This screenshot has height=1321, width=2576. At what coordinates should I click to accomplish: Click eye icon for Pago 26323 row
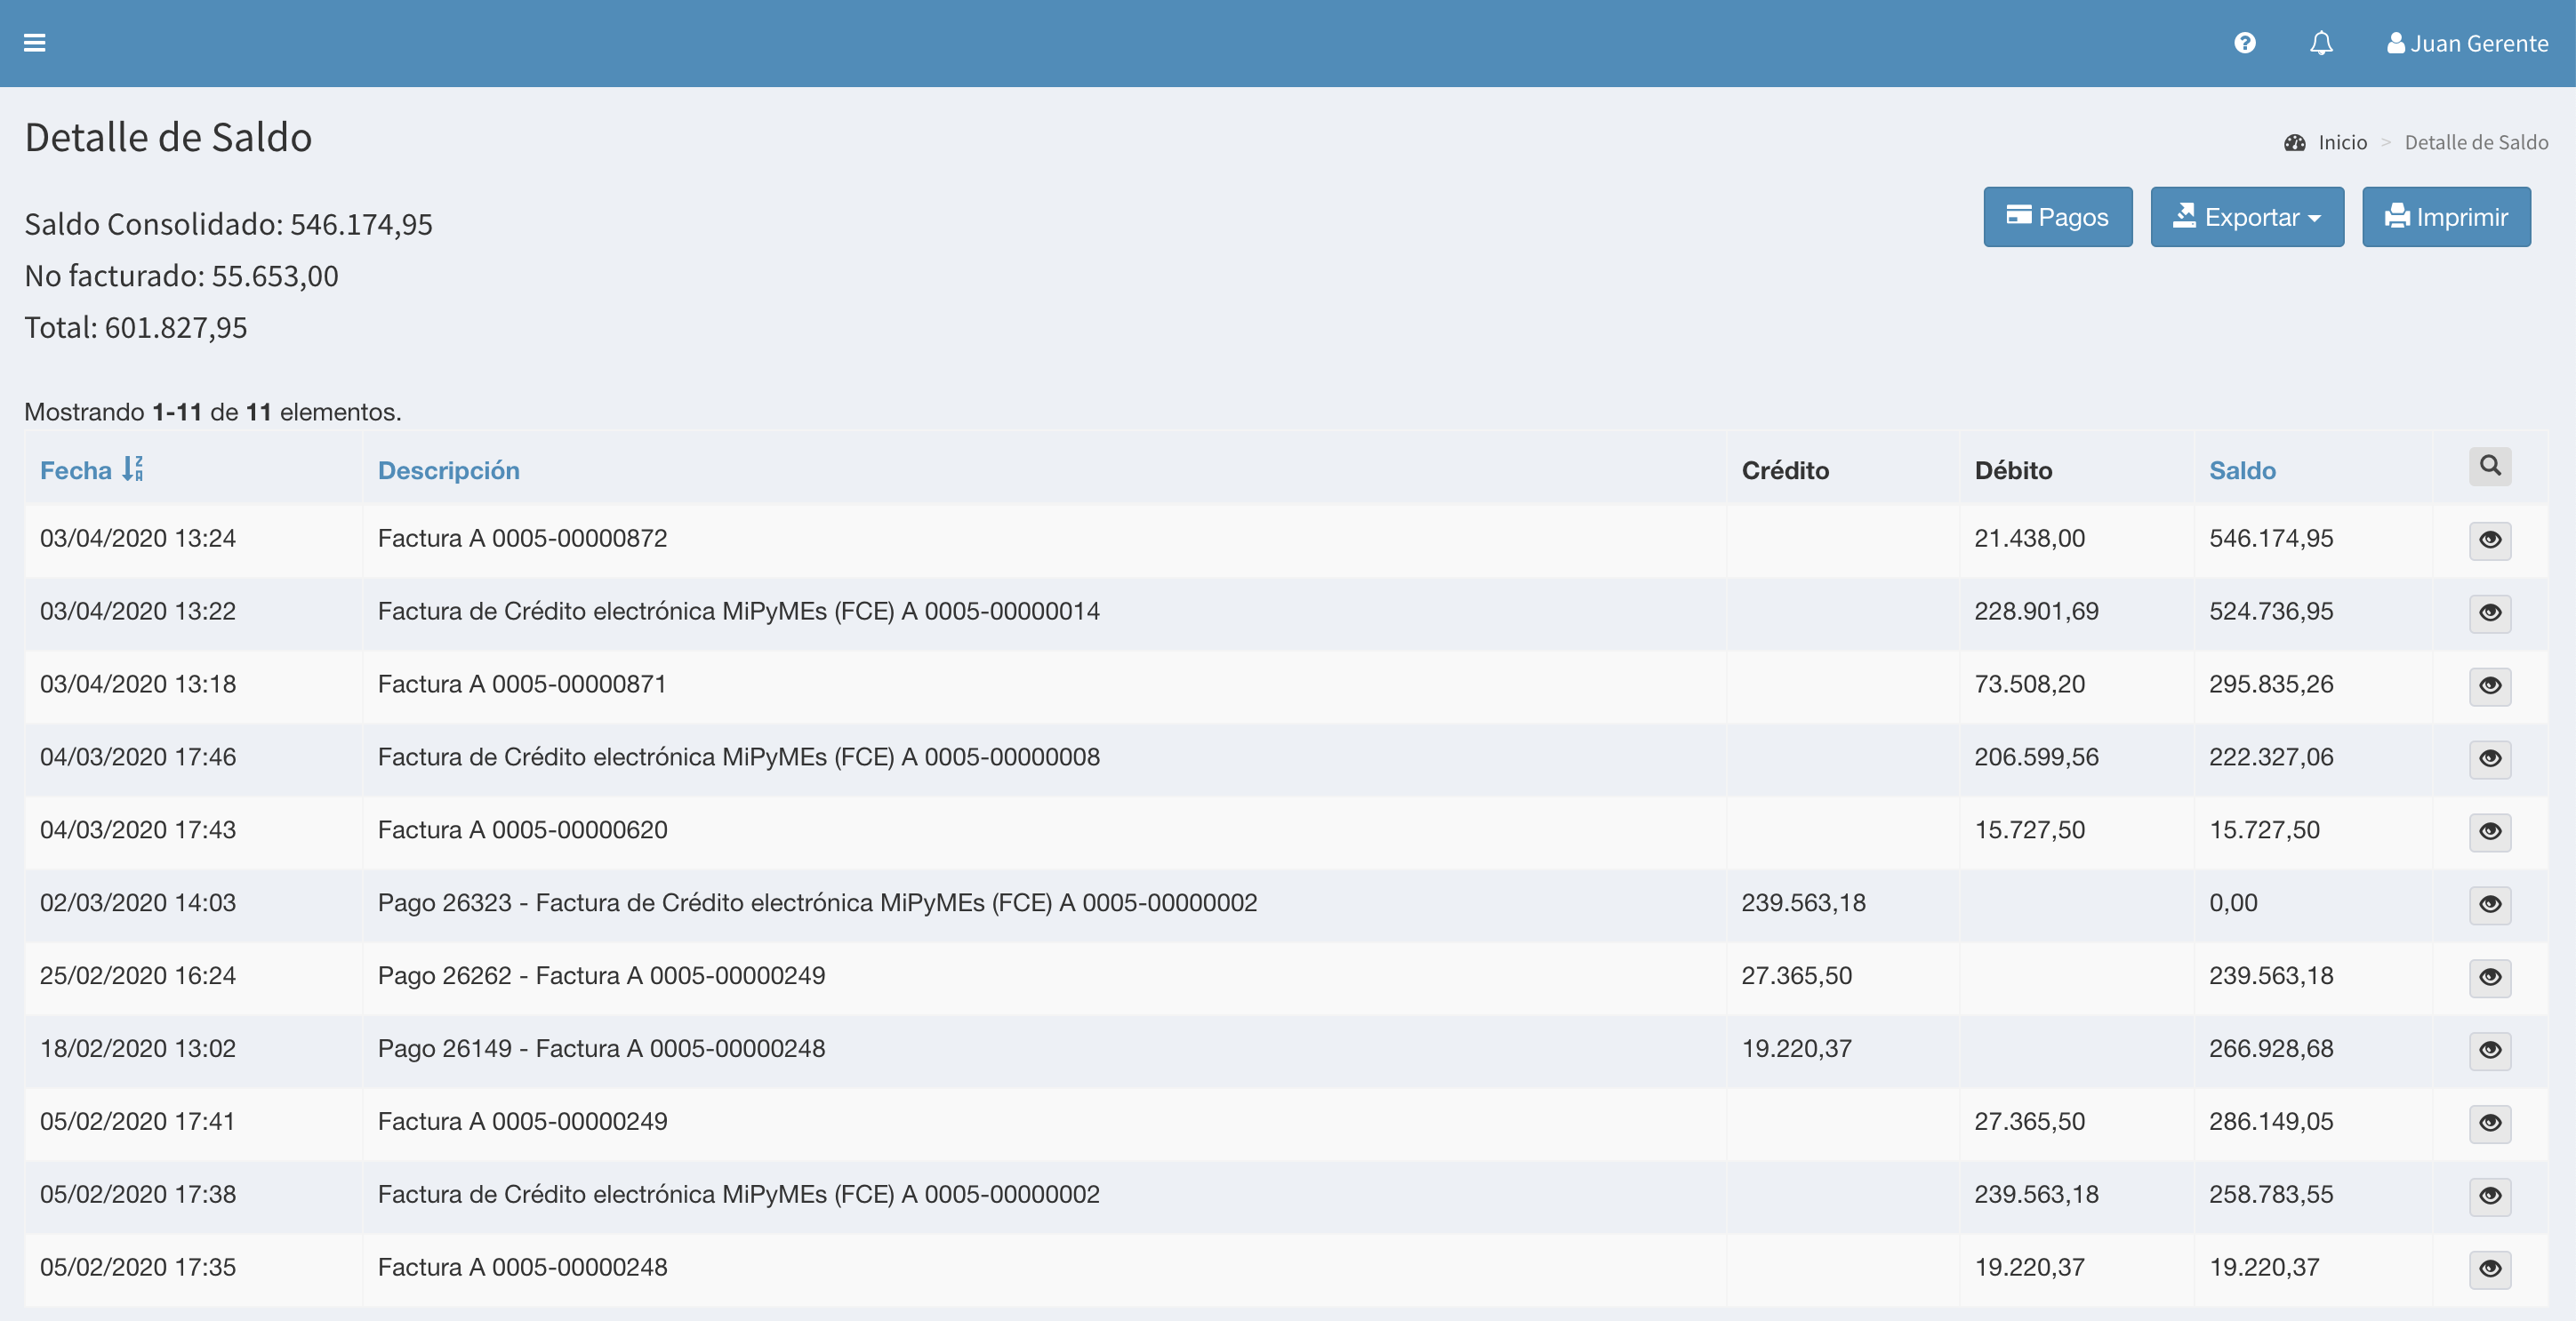pos(2489,904)
